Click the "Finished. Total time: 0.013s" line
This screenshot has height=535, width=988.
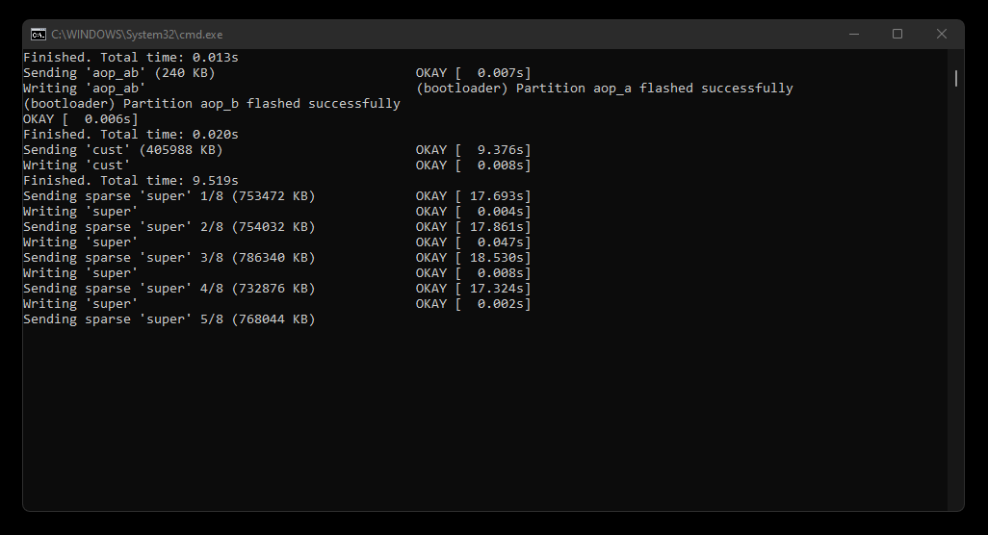130,58
